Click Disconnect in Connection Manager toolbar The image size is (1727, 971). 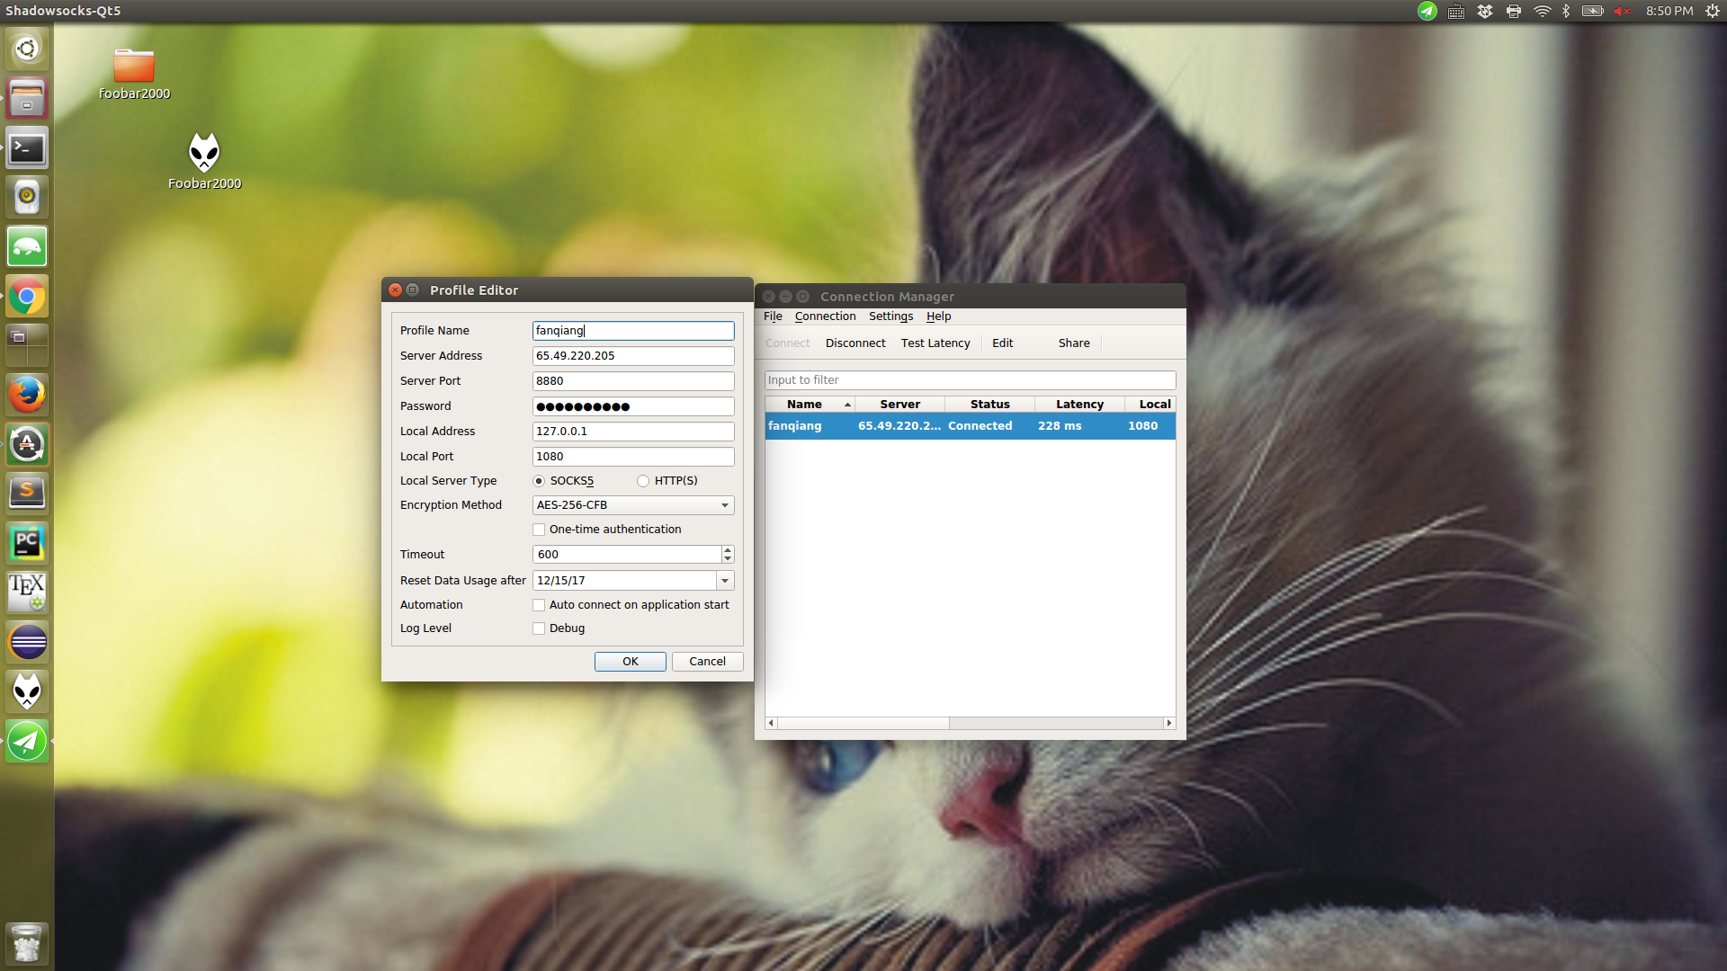tap(855, 343)
